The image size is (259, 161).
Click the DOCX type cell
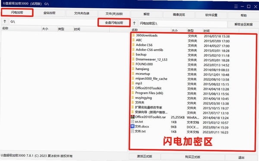pos(193,127)
